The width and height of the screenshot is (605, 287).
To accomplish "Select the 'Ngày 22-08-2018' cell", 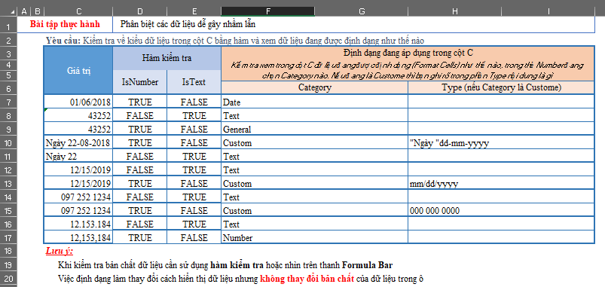I will point(78,143).
